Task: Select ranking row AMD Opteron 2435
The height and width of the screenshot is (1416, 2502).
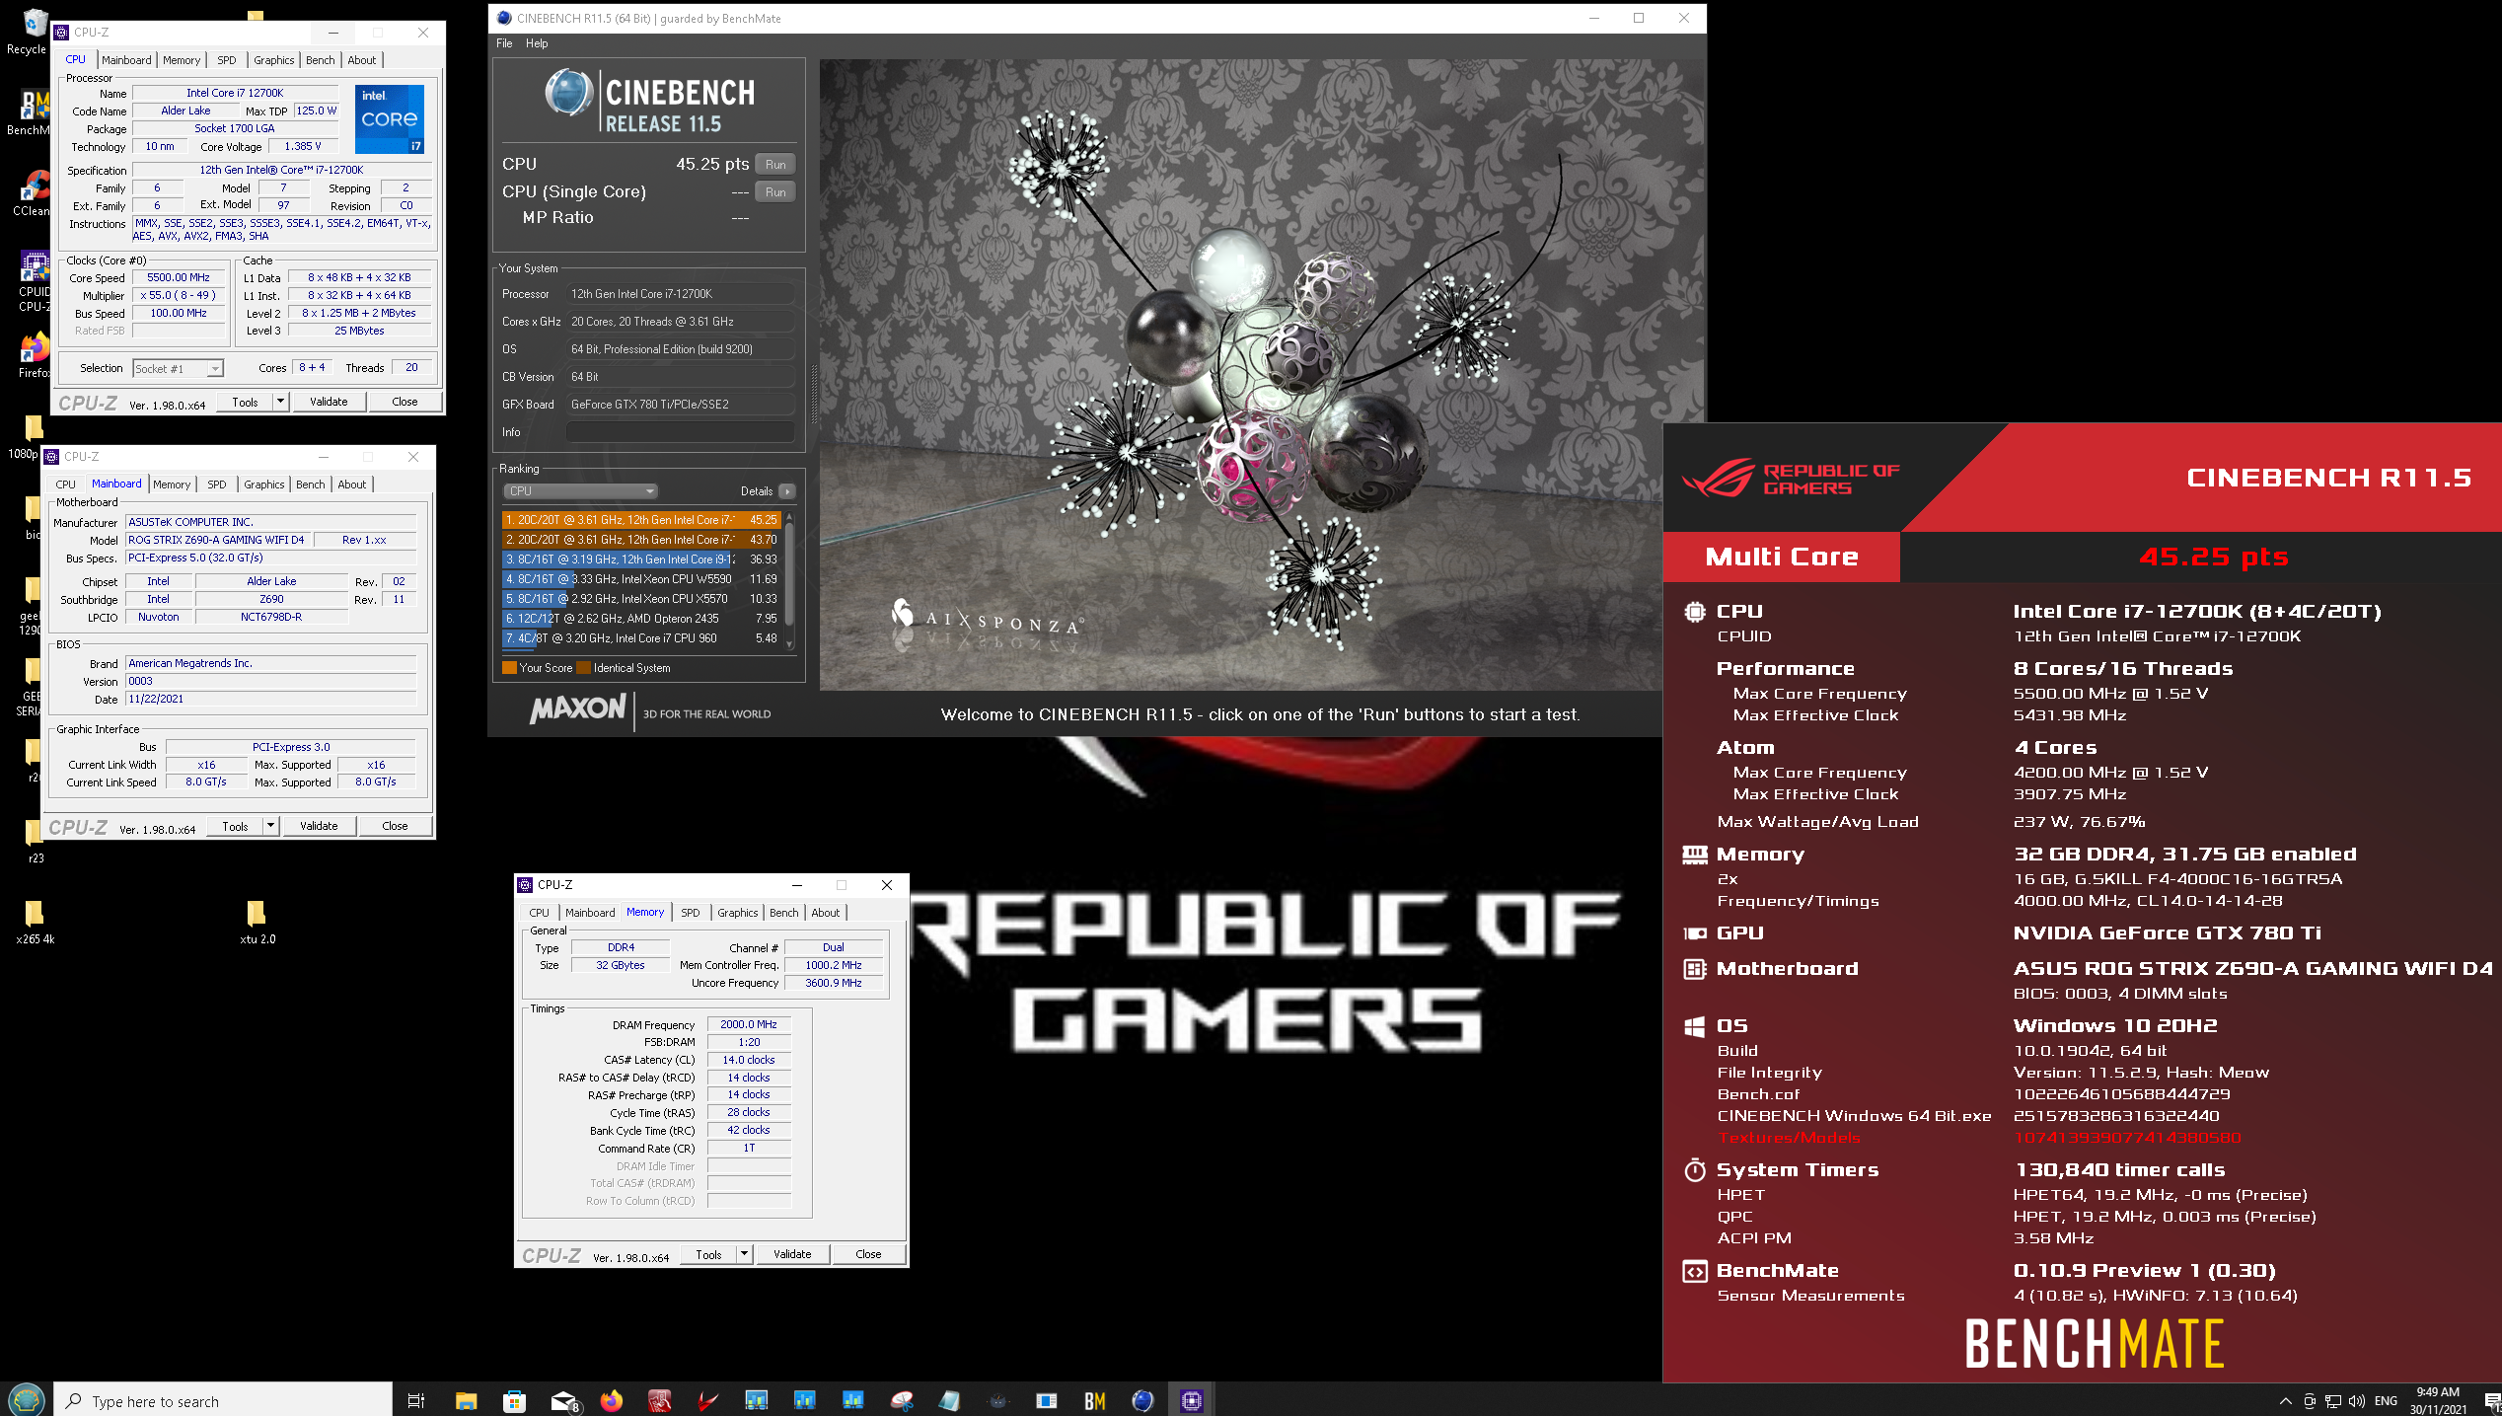Action: tap(641, 619)
